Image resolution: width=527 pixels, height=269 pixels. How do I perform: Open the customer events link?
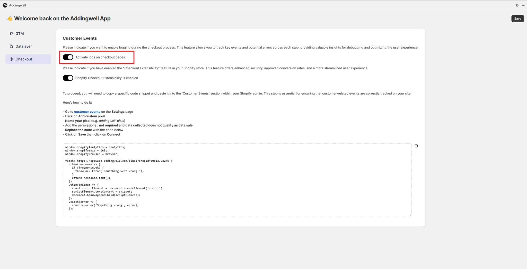87,112
